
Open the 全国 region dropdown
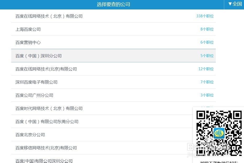pos(235,4)
